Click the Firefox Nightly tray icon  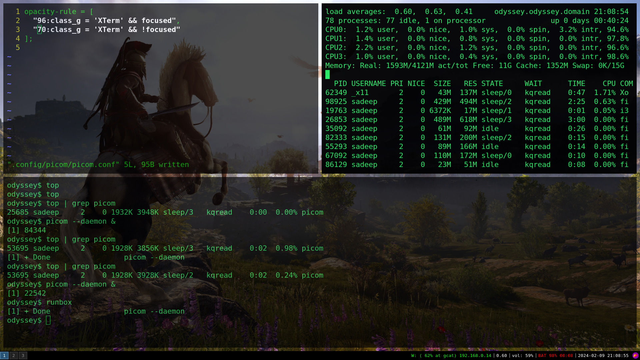635,355
